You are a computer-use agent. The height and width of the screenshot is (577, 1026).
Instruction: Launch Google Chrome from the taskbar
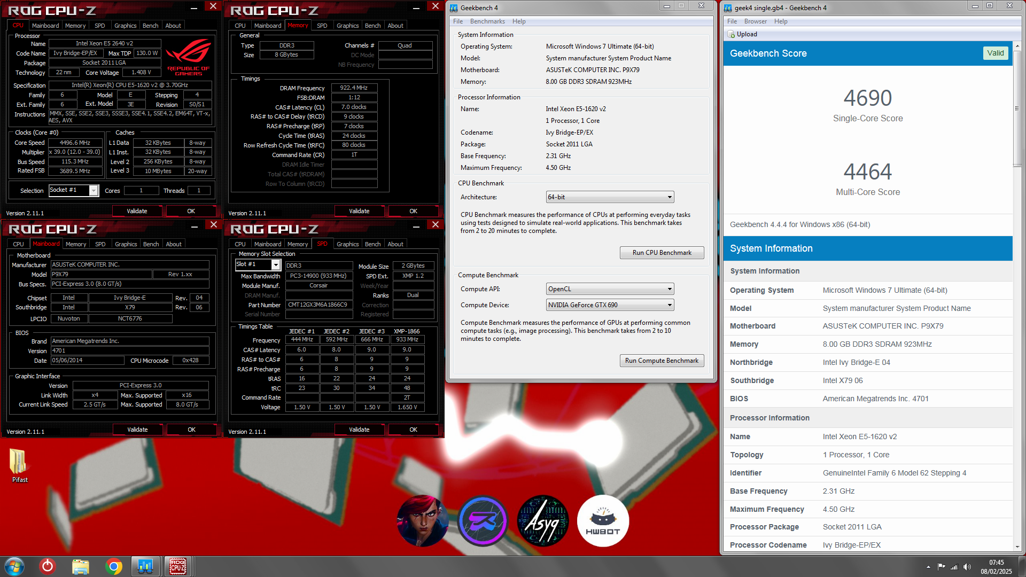[113, 566]
